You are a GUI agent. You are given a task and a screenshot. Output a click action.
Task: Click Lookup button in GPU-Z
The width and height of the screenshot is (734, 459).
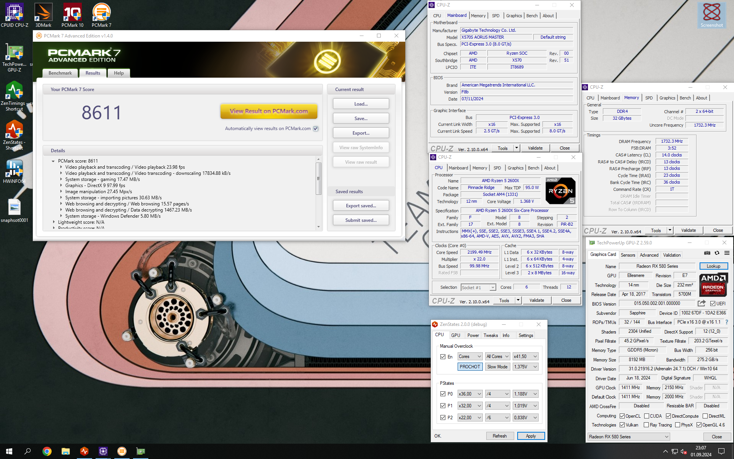[x=713, y=266]
